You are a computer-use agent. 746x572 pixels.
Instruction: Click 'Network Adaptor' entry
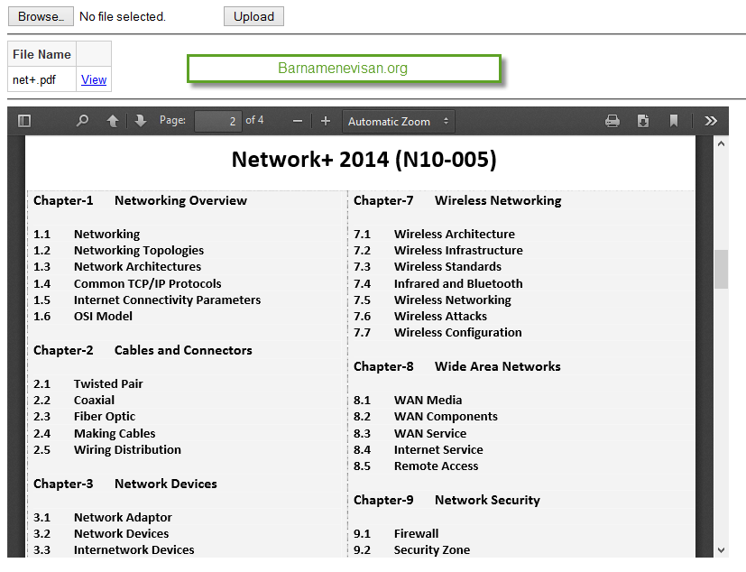[x=123, y=517]
